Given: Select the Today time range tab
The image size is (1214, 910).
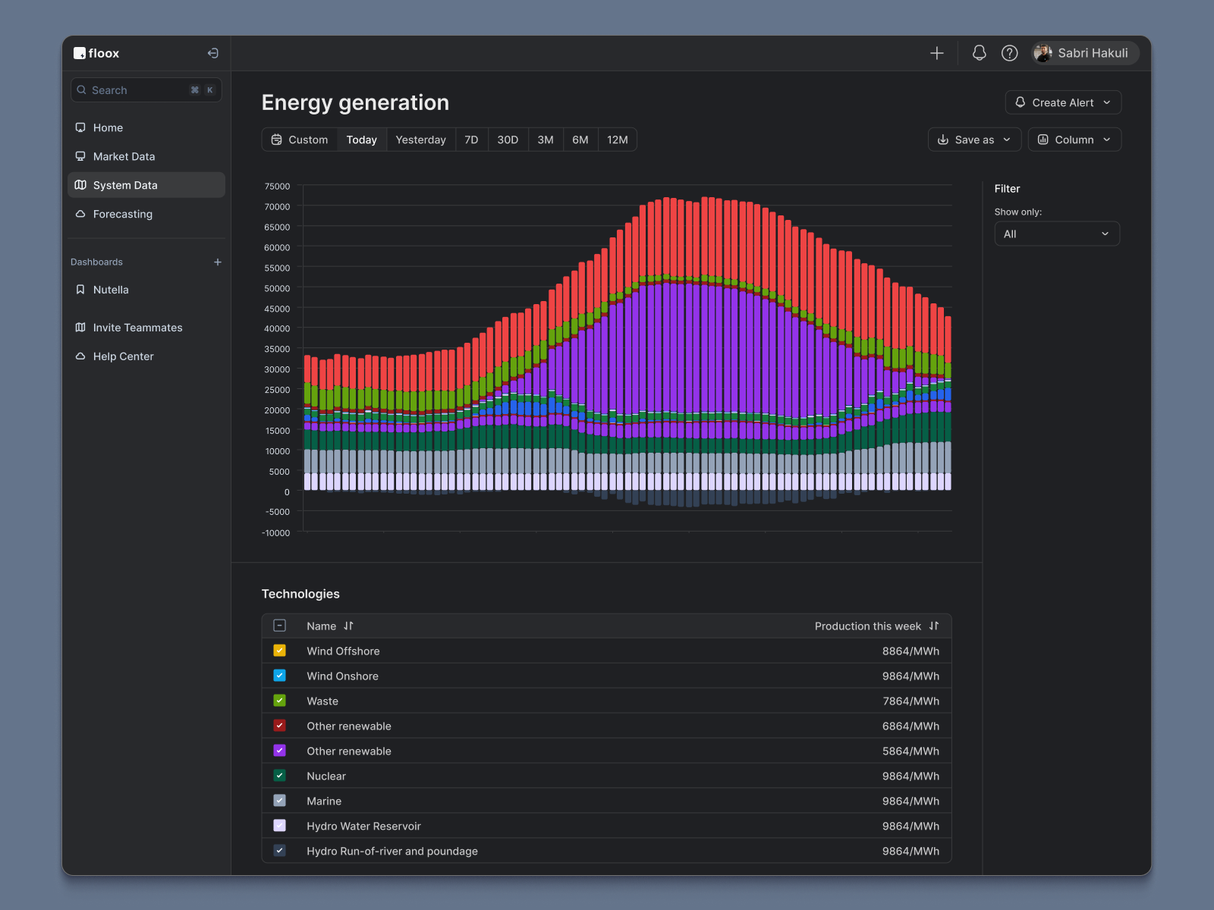Looking at the screenshot, I should coord(362,140).
